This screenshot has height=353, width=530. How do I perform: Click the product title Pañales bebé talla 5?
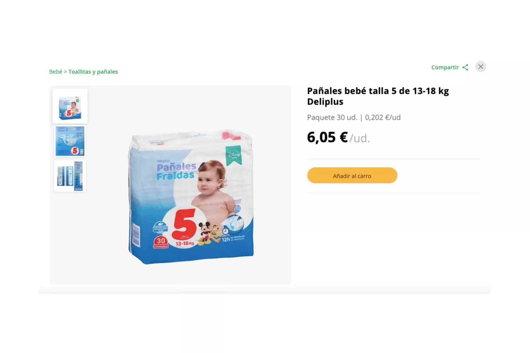tap(378, 96)
